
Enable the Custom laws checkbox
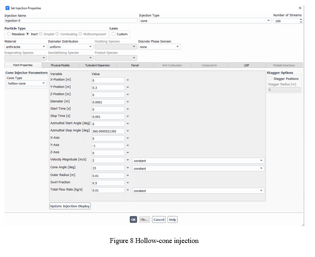113,34
